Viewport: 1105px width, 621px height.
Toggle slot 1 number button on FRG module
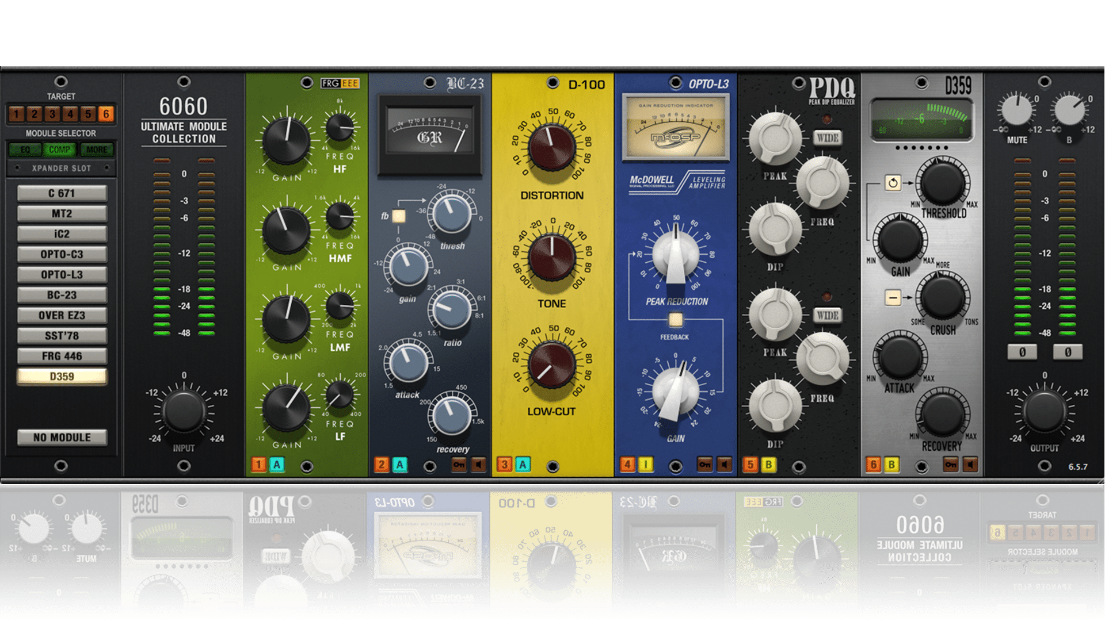point(258,465)
